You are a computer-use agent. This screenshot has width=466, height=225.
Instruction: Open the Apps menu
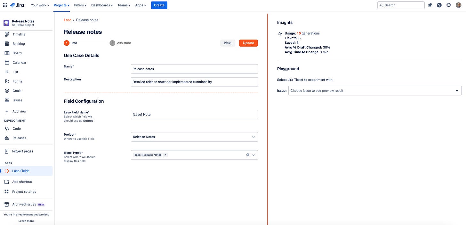tap(141, 5)
